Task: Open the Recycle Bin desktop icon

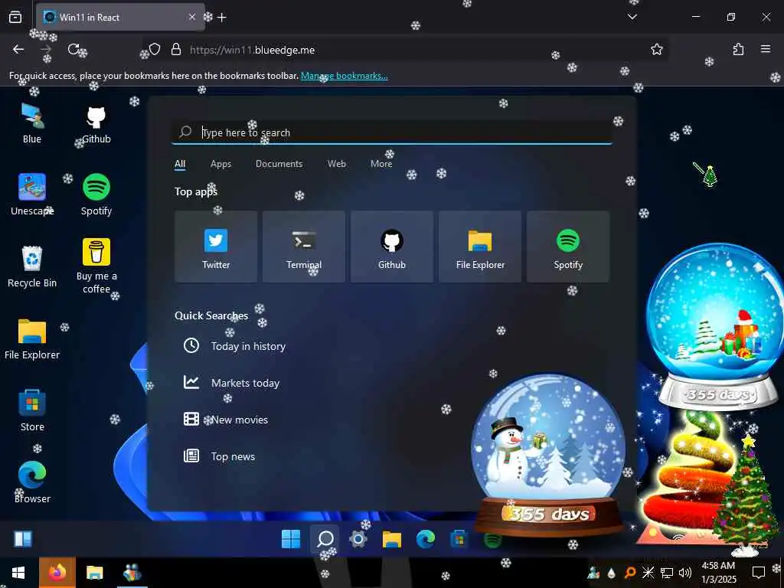Action: pyautogui.click(x=32, y=267)
